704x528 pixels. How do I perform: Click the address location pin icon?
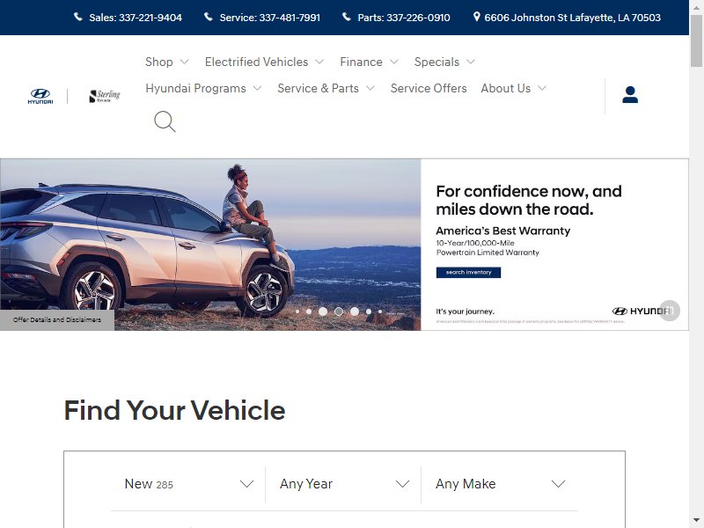(476, 17)
